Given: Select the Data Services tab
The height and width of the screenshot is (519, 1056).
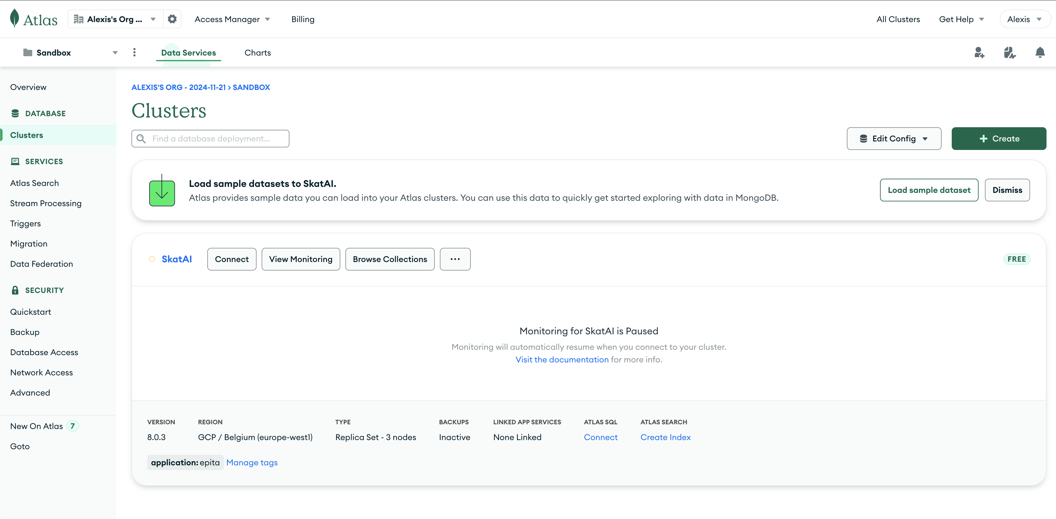Looking at the screenshot, I should coord(188,52).
